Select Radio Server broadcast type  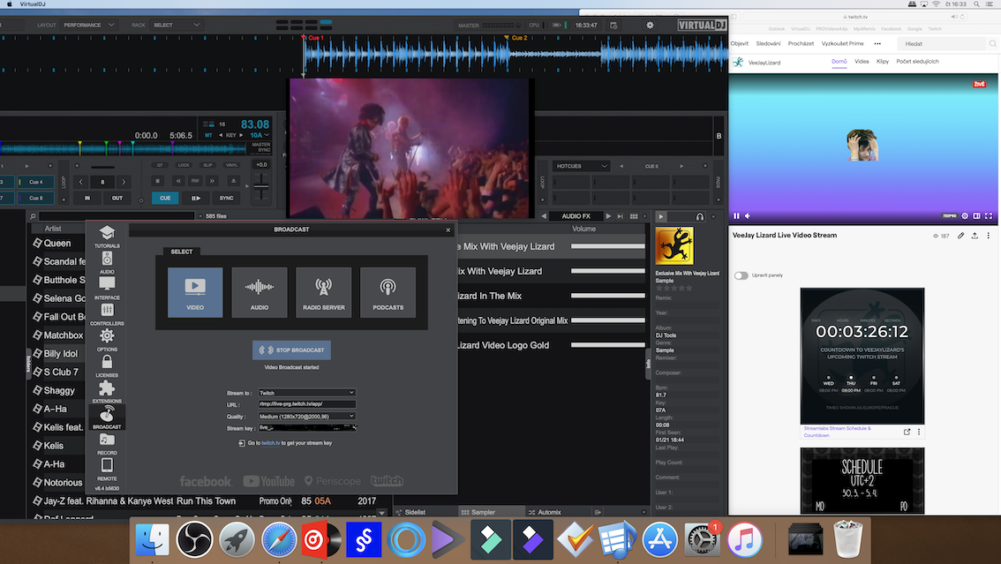click(x=324, y=292)
